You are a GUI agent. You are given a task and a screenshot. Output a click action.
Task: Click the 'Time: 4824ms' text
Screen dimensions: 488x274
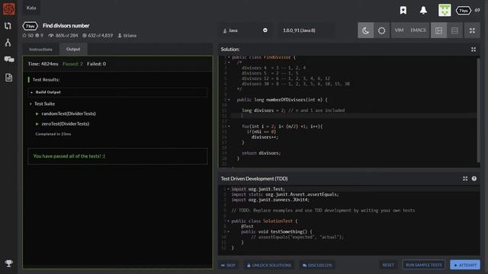(43, 64)
